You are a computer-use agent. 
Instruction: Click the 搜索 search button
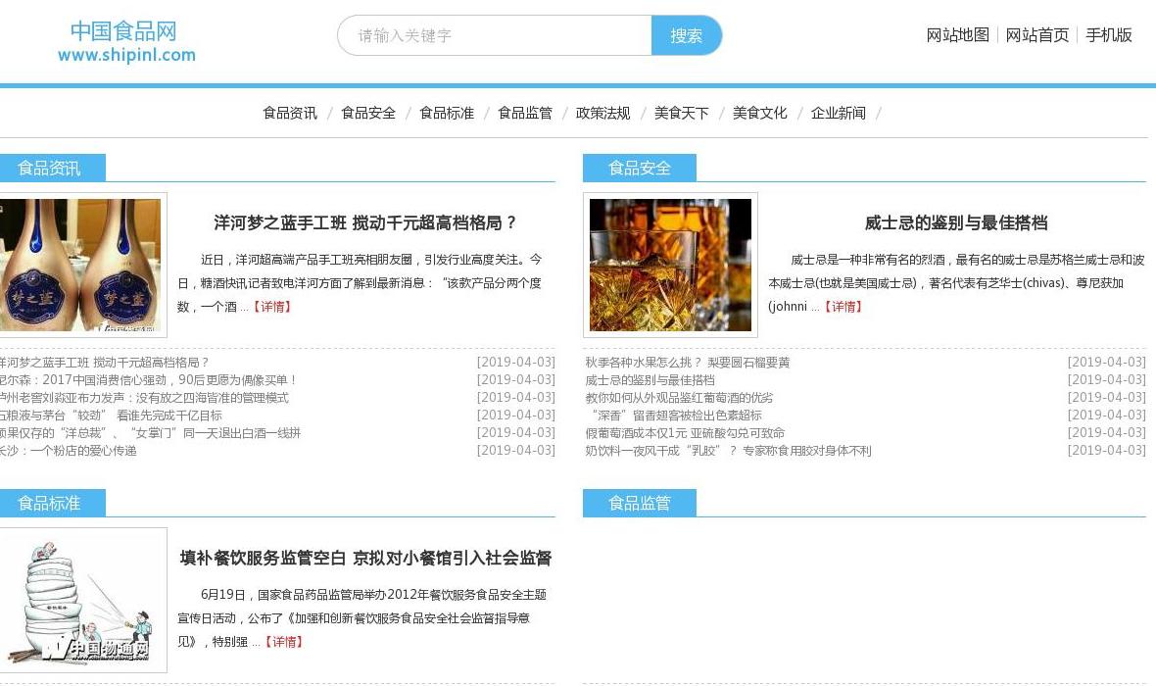point(687,35)
